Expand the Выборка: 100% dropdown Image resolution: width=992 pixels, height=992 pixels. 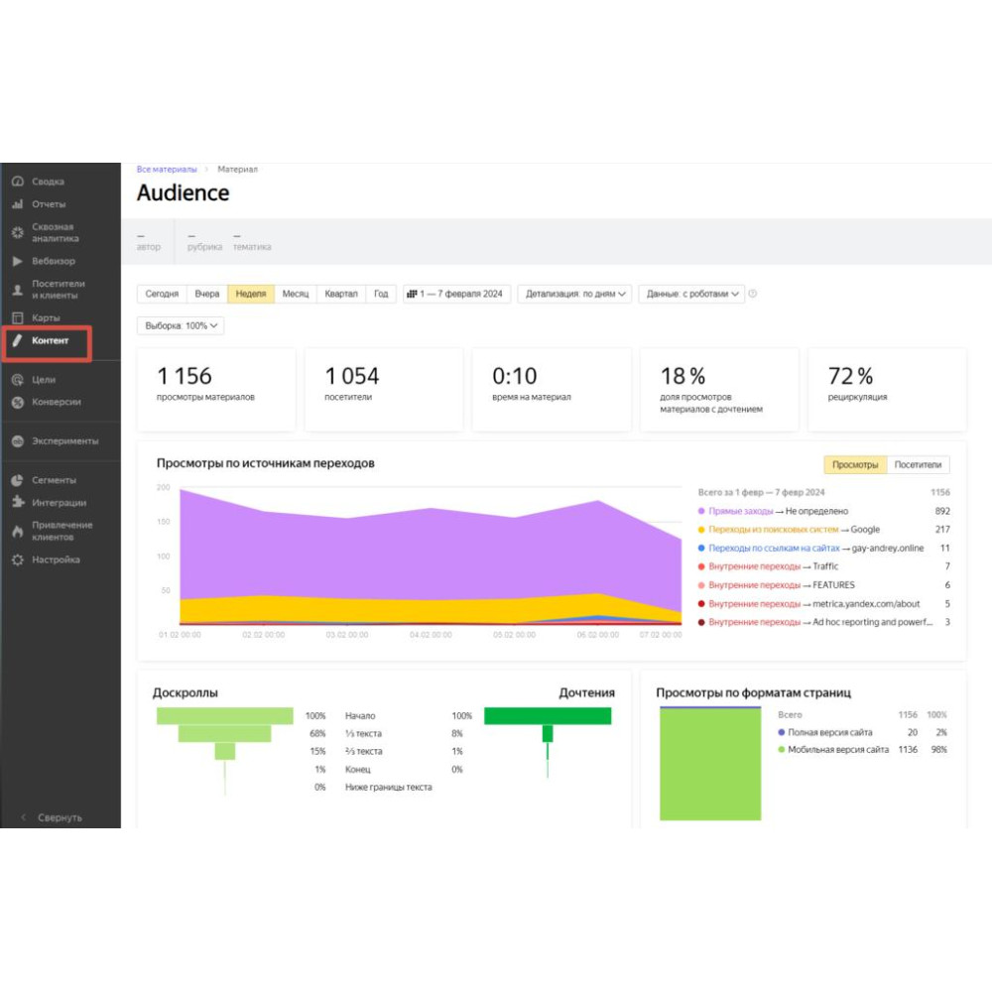(x=181, y=325)
